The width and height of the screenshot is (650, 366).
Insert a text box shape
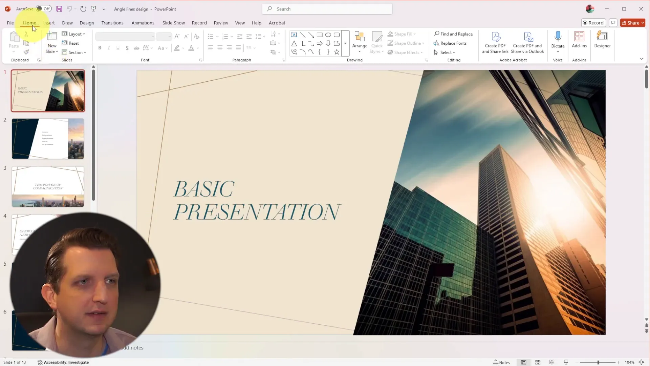coord(294,35)
